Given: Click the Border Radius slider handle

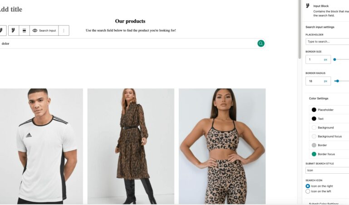Looking at the screenshot, I should 337,81.
